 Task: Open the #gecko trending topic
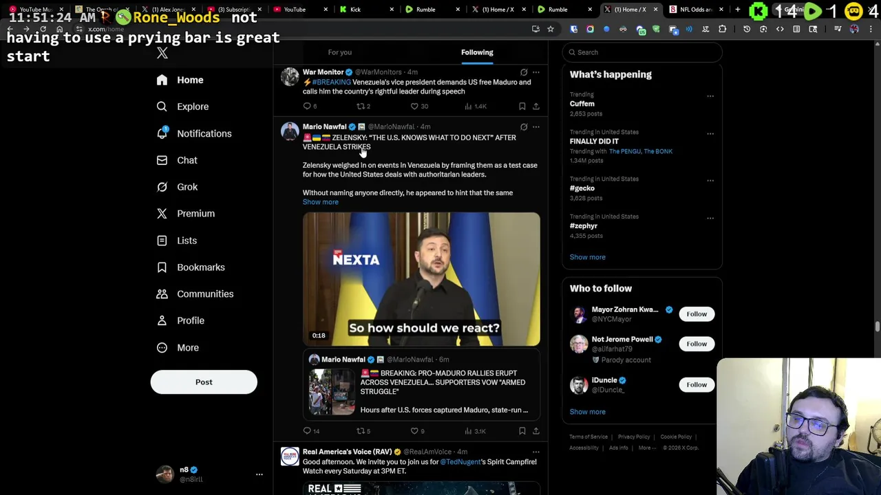(x=582, y=188)
